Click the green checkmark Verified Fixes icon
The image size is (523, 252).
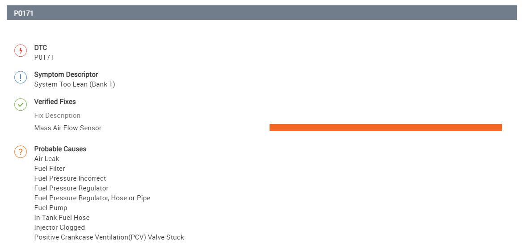click(x=21, y=104)
